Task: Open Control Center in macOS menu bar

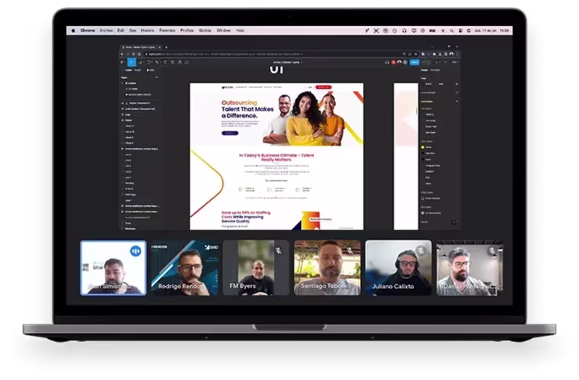Action: [460, 30]
